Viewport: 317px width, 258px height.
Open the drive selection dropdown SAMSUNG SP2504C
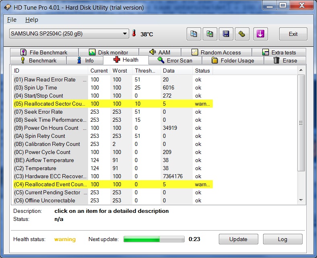(x=69, y=33)
